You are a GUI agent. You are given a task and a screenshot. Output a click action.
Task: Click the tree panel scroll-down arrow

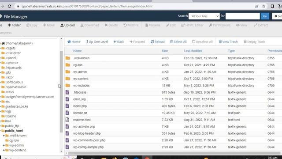click(61, 151)
